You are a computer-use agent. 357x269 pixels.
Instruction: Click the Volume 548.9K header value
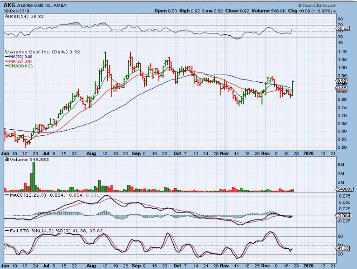point(269,11)
